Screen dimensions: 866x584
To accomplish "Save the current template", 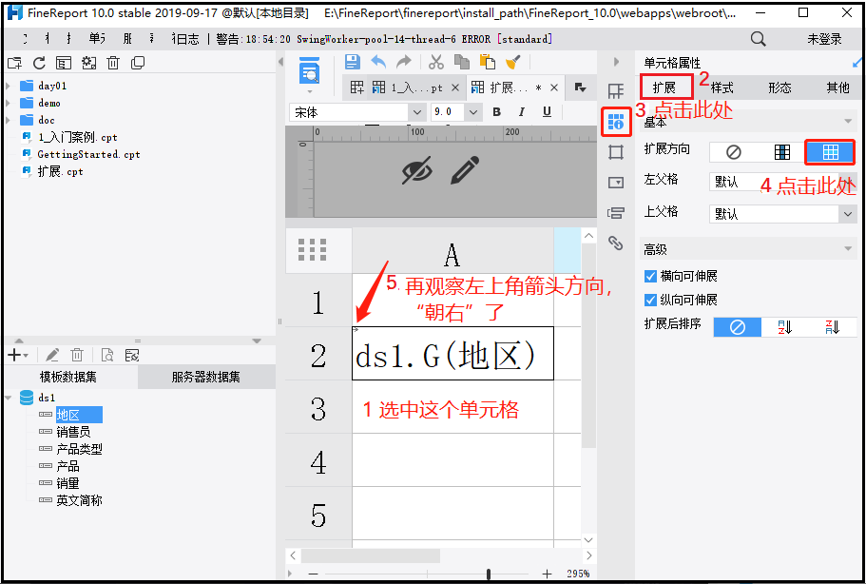I will tap(353, 60).
